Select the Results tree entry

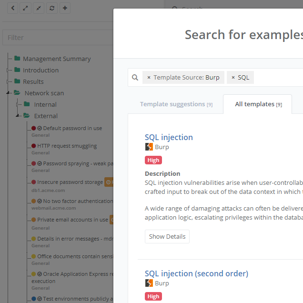[x=33, y=81]
